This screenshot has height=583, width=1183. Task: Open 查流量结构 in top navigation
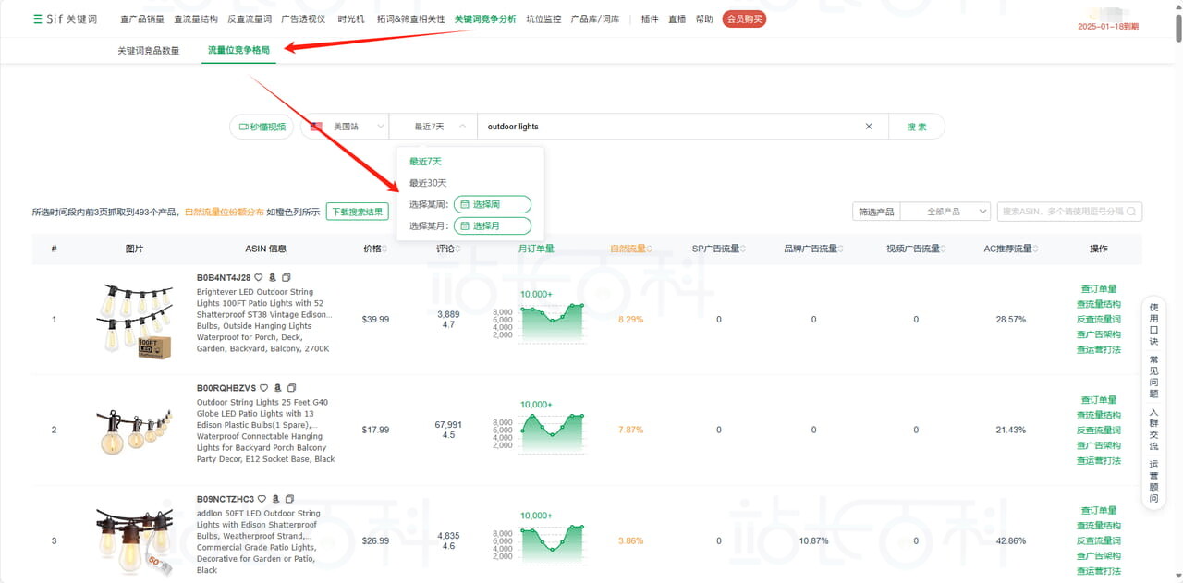tap(196, 19)
